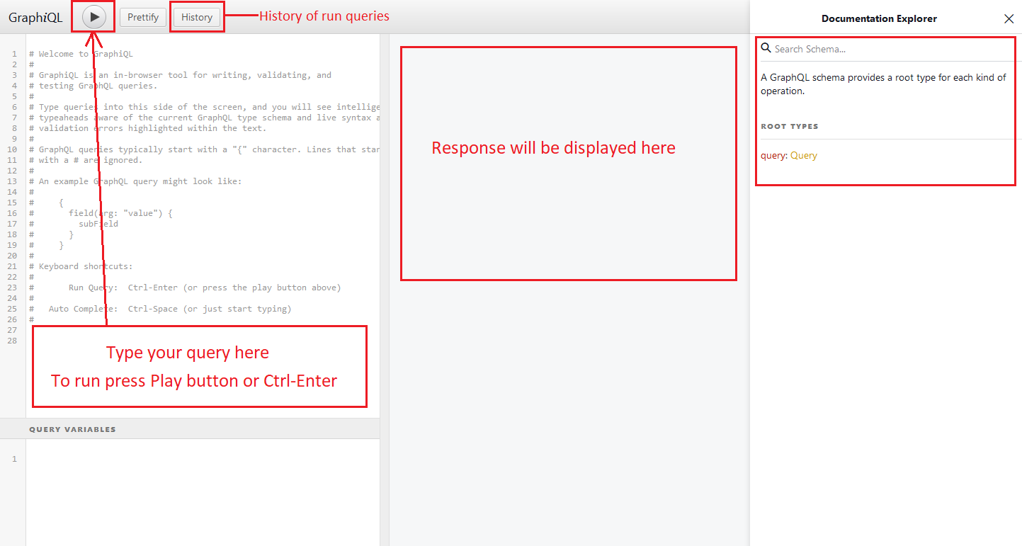Image resolution: width=1022 pixels, height=546 pixels.
Task: Click the '# Keyboard shortcuts:' comment line
Action: (x=81, y=266)
